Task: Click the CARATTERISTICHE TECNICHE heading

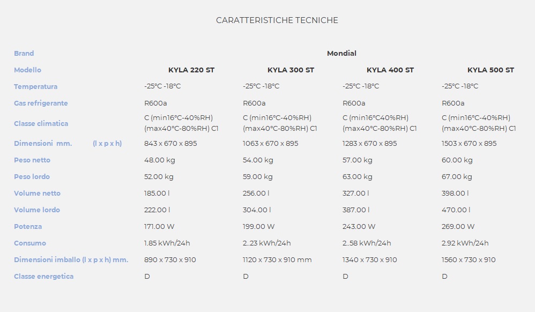Action: [277, 20]
